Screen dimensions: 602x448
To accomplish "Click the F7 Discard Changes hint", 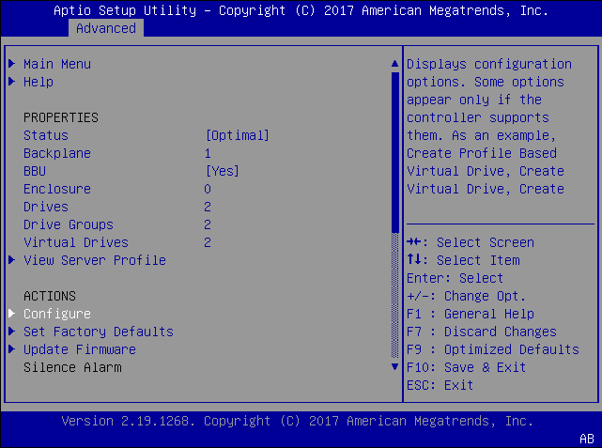I will click(482, 332).
